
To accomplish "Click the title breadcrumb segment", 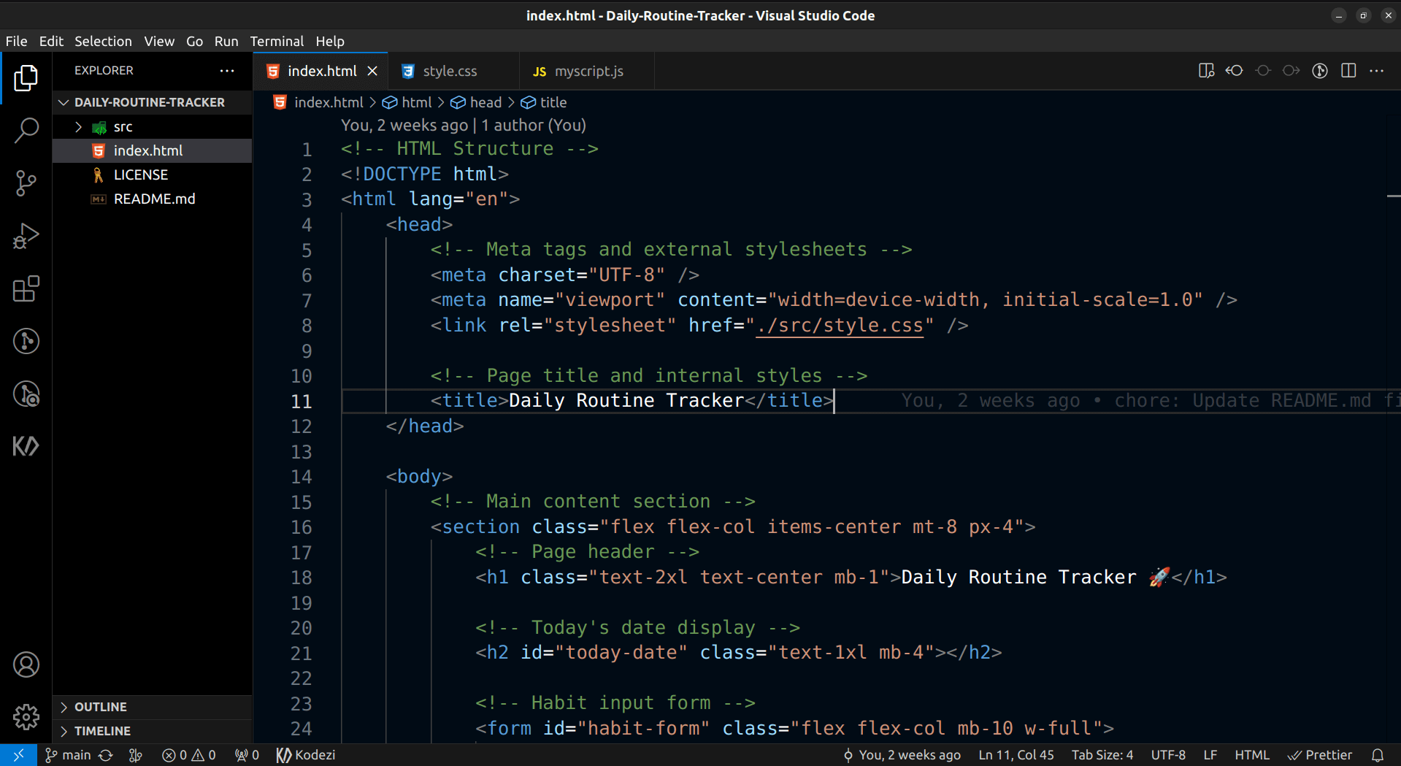I will tap(544, 102).
